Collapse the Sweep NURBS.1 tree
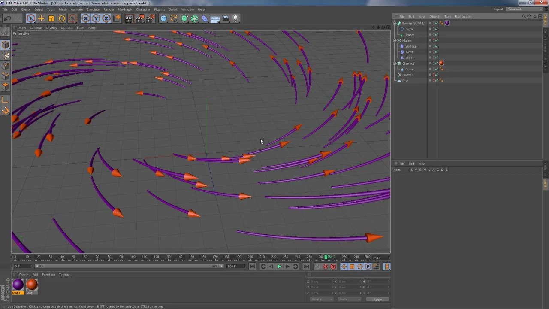549x309 pixels. (395, 24)
